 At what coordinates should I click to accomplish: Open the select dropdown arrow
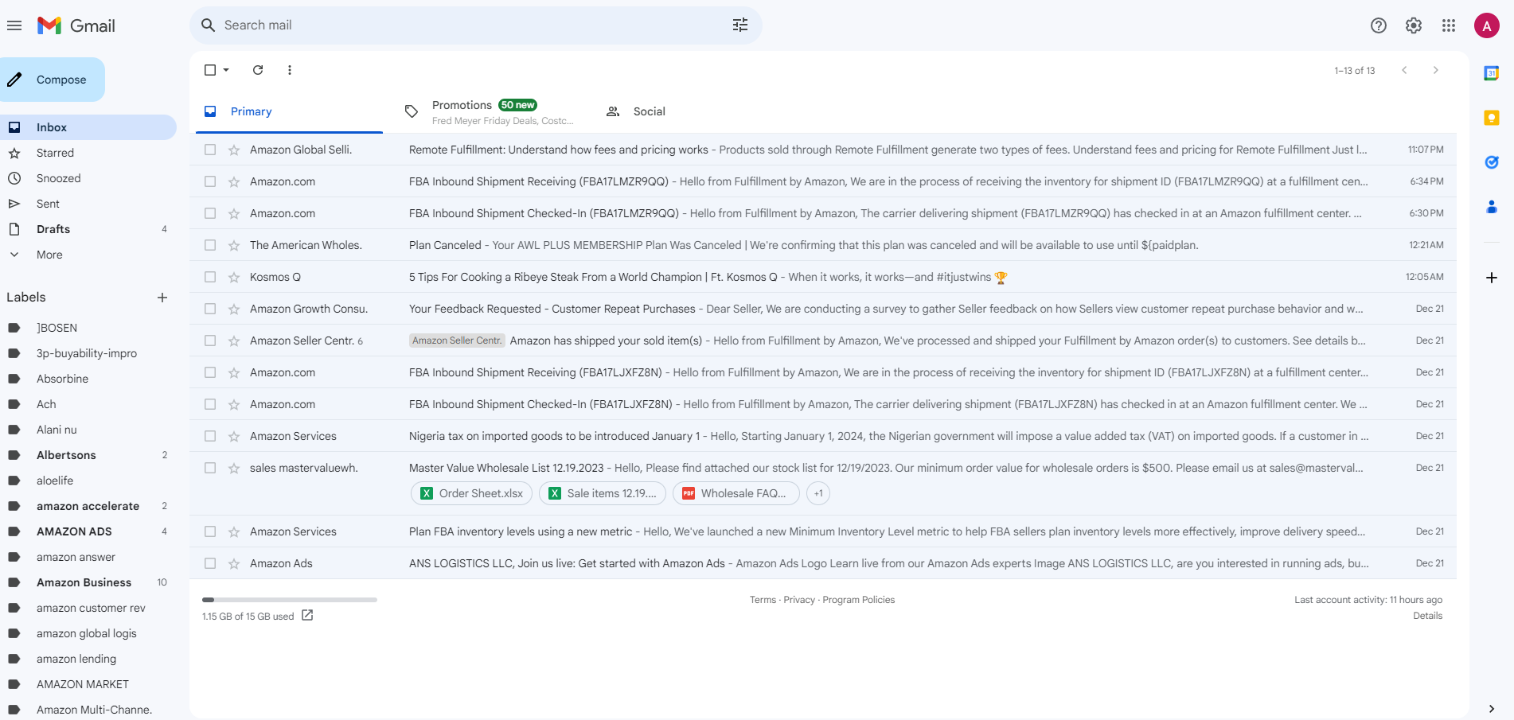pyautogui.click(x=227, y=70)
